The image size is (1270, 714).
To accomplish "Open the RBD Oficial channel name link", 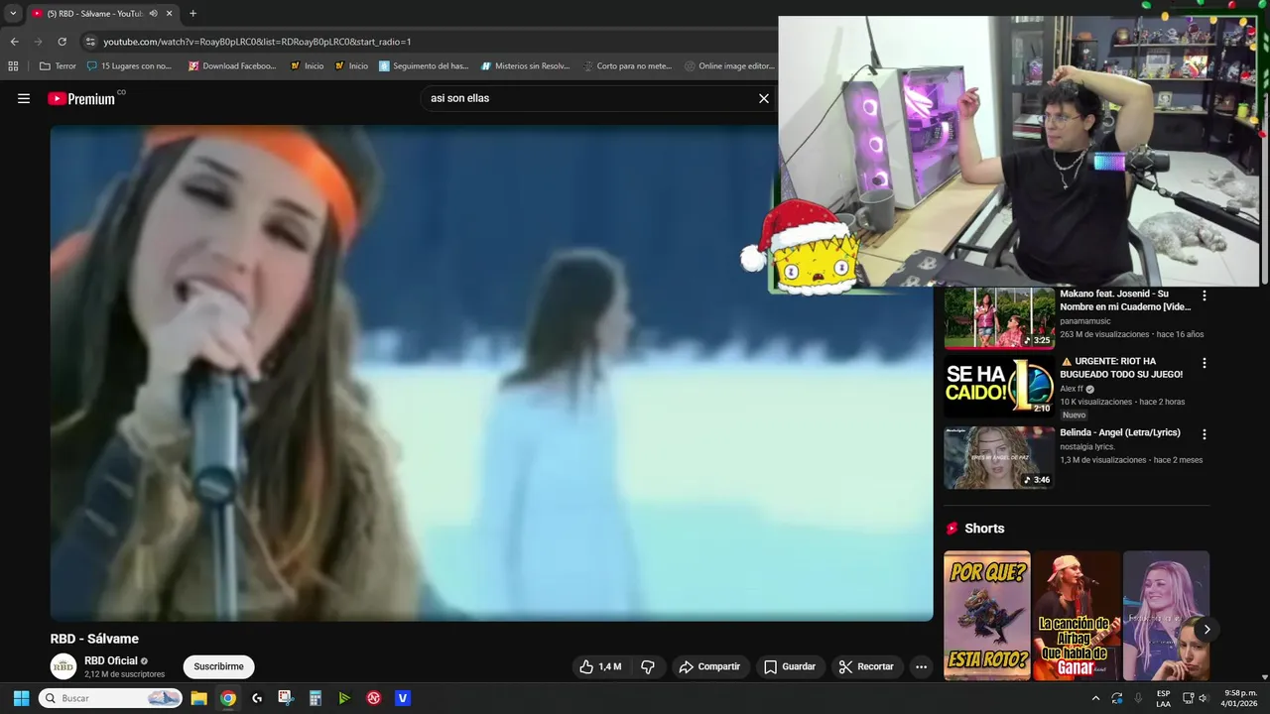I will click(111, 660).
